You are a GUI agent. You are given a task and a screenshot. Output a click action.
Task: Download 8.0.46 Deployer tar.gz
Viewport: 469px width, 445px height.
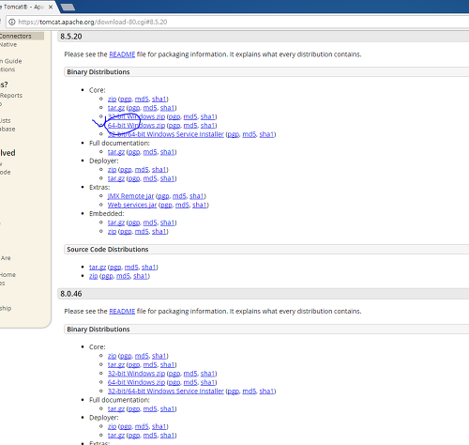pyautogui.click(x=116, y=436)
